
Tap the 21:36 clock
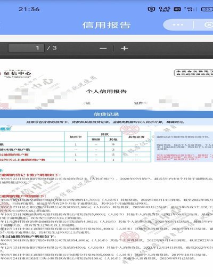[x=29, y=9]
